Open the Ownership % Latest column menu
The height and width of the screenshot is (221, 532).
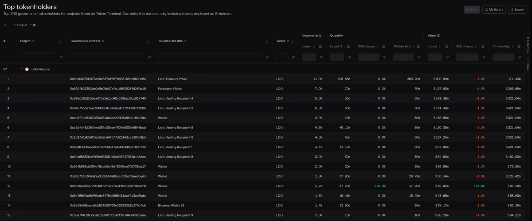pyautogui.click(x=321, y=47)
